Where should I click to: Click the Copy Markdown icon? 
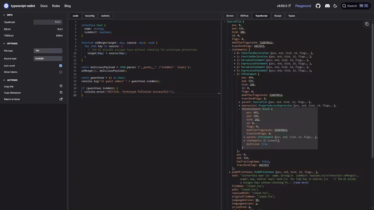(61, 93)
